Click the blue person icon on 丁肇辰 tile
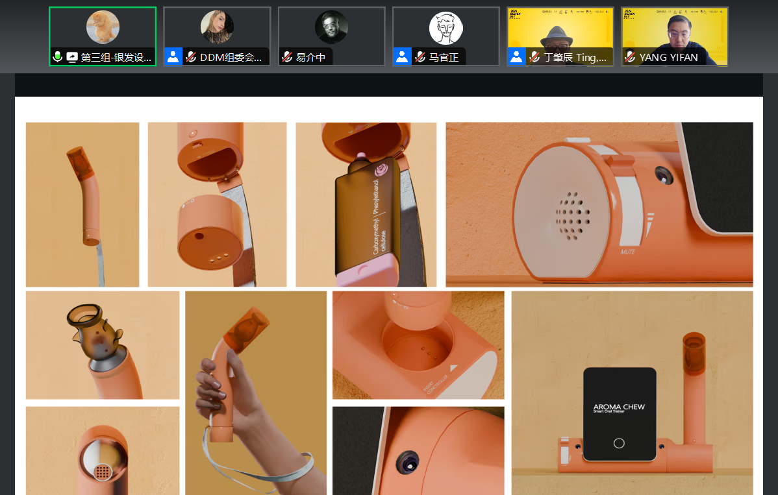 click(x=516, y=56)
